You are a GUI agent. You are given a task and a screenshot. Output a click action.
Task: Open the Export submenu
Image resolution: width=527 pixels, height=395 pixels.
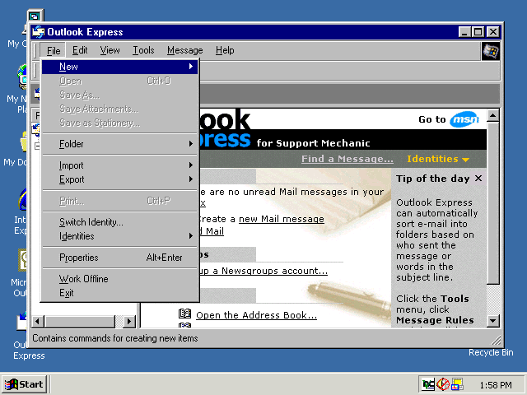click(119, 179)
